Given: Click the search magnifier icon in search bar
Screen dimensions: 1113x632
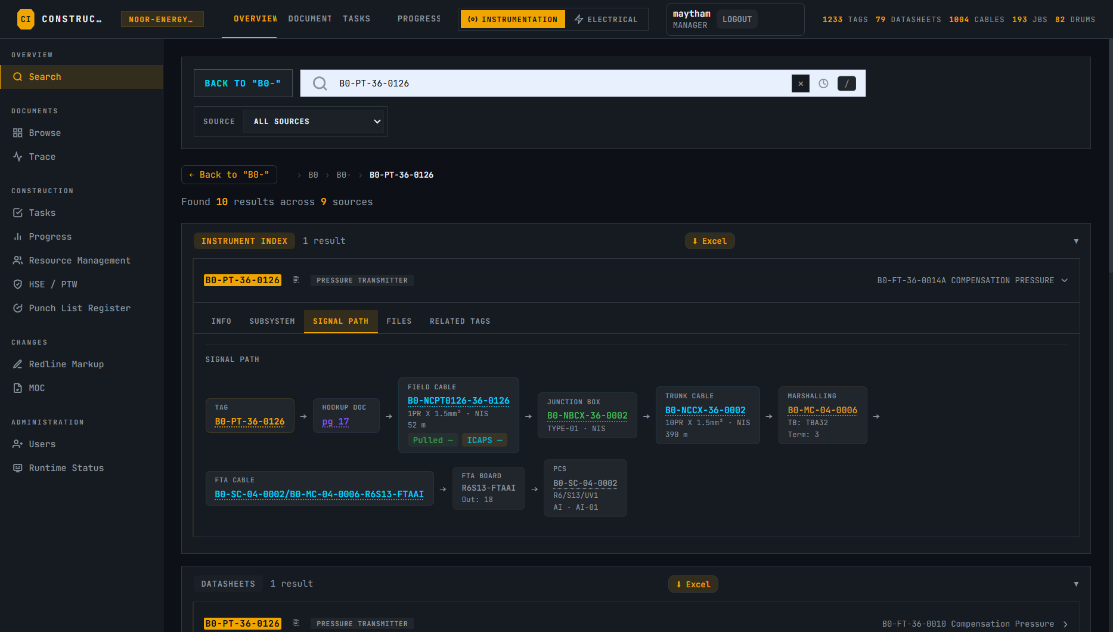Looking at the screenshot, I should 320,83.
